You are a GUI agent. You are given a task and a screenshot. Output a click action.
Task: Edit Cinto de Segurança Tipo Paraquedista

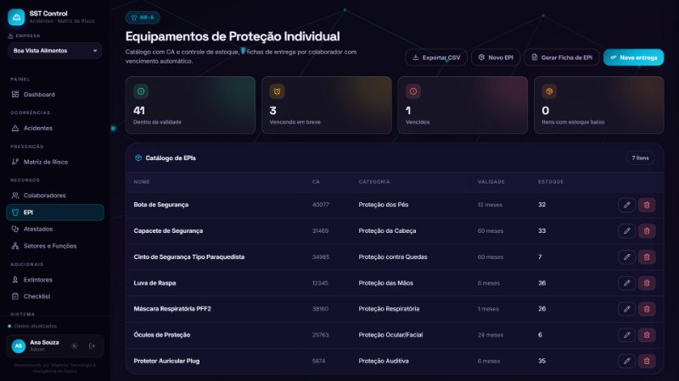point(626,257)
